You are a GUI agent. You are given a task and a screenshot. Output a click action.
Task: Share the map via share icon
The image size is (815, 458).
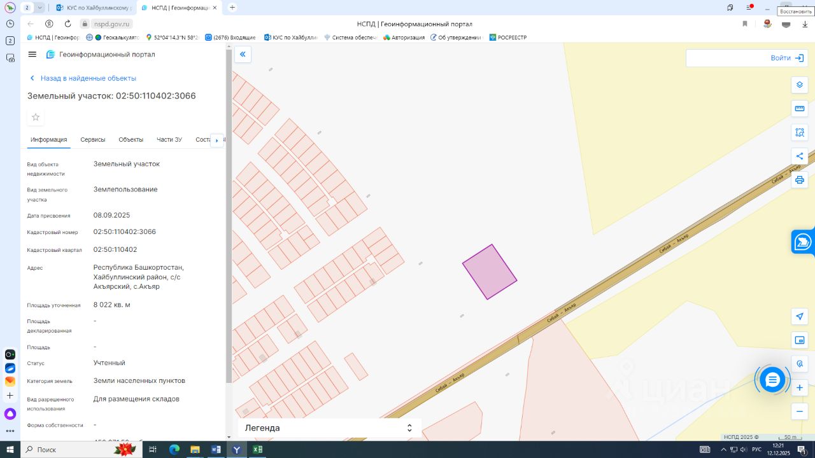[800, 156]
